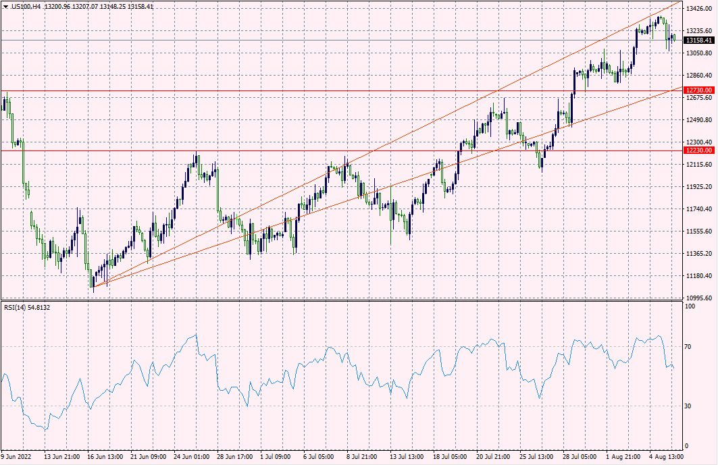Click the RSI(14) 54.8132 label
This screenshot has width=718, height=465.
point(27,308)
